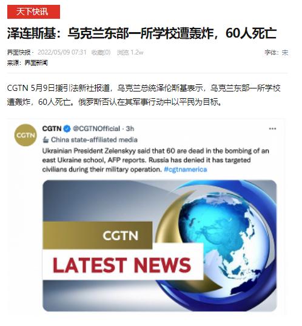Click the #cgtnamerica hashtag
The height and width of the screenshot is (326, 302).
pyautogui.click(x=186, y=170)
